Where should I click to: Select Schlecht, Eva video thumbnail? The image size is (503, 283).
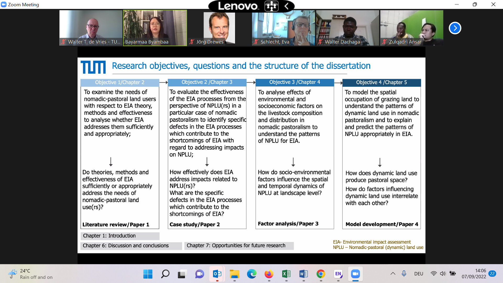(x=283, y=28)
